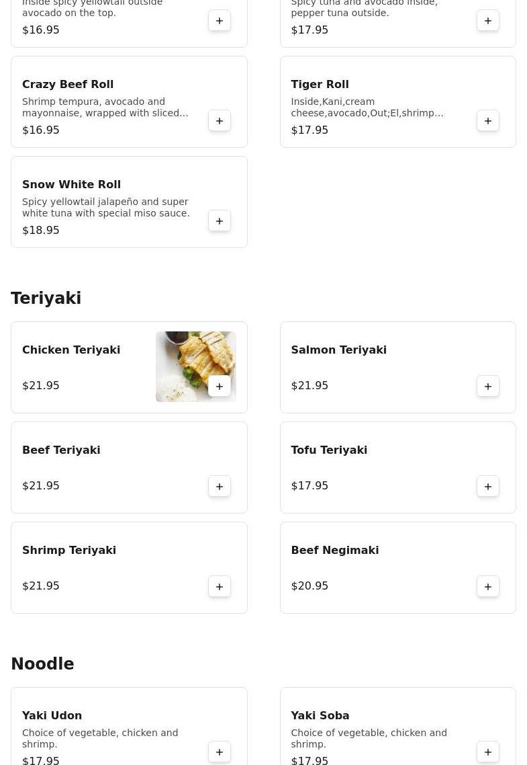View Tiger Roll item title
527x765 pixels.
[x=320, y=85]
